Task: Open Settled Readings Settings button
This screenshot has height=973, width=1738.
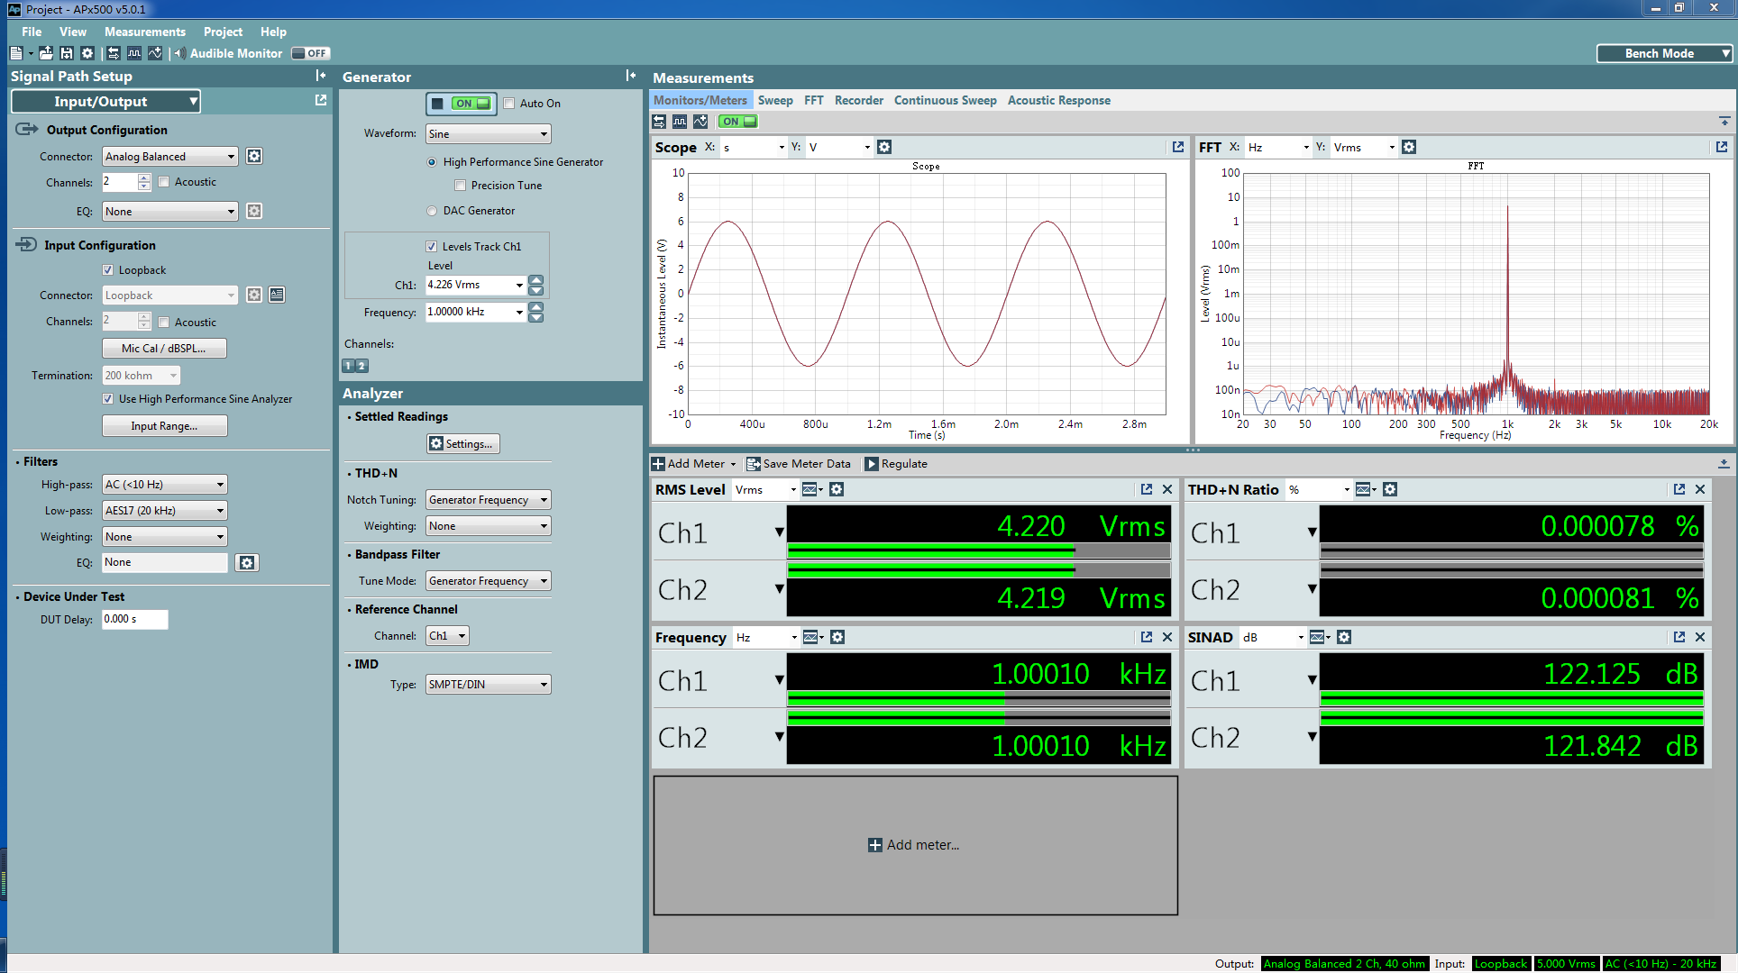Action: pyautogui.click(x=463, y=443)
